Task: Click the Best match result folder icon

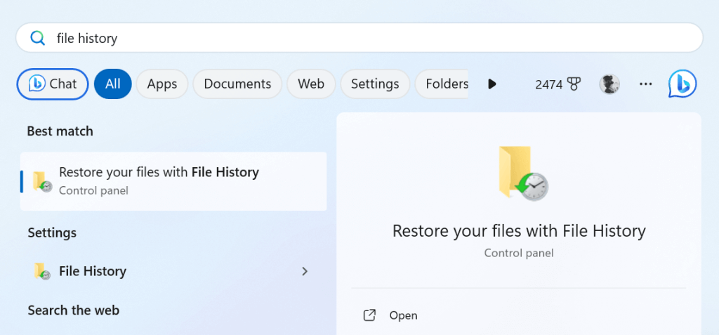Action: pos(41,181)
